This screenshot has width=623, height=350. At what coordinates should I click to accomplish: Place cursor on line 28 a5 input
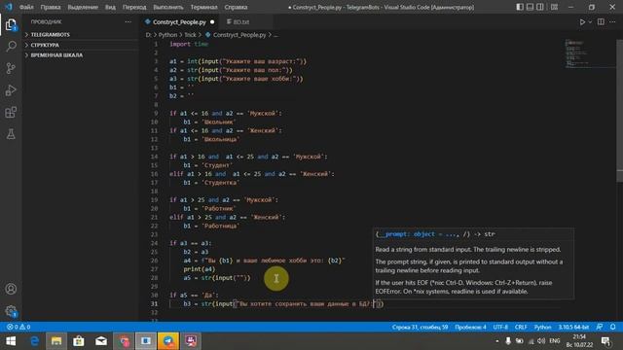pyautogui.click(x=217, y=278)
